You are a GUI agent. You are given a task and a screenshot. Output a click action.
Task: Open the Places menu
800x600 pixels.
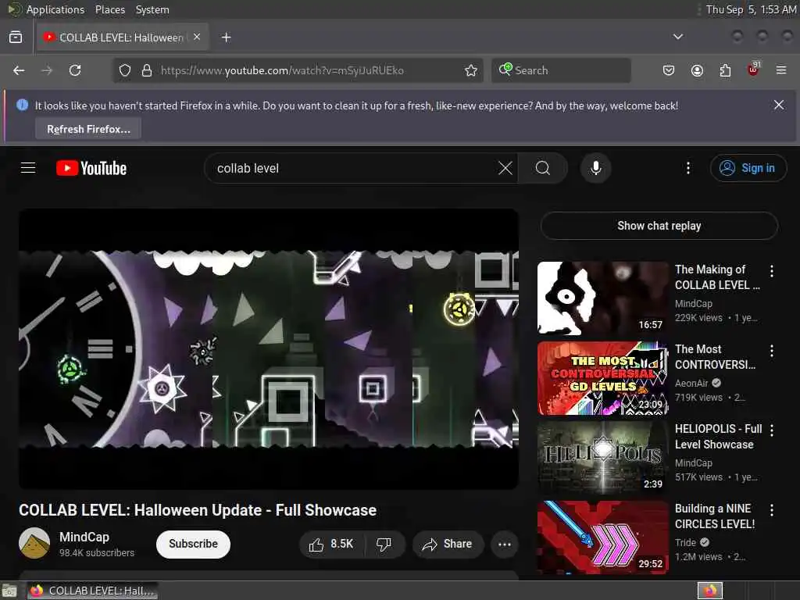(109, 9)
